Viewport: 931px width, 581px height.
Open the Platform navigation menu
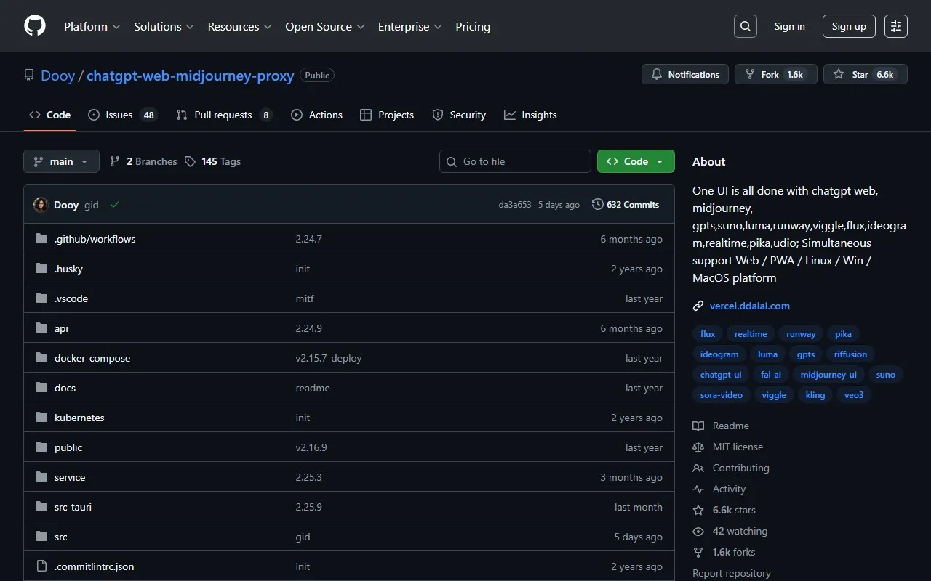pos(92,26)
